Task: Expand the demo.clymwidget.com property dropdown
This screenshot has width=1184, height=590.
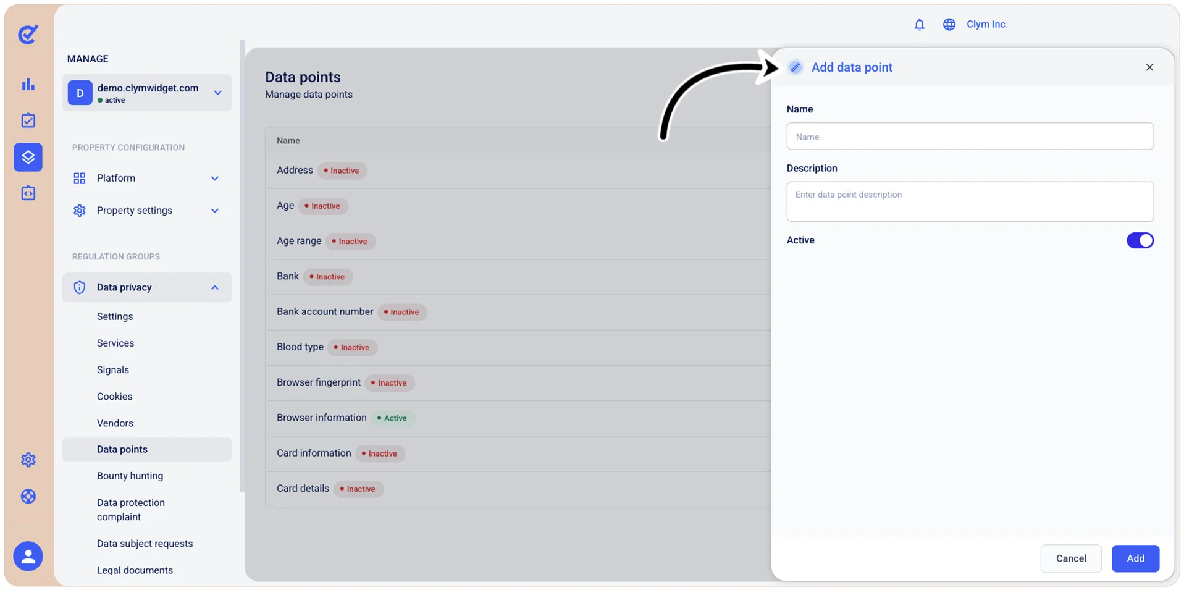Action: point(217,93)
